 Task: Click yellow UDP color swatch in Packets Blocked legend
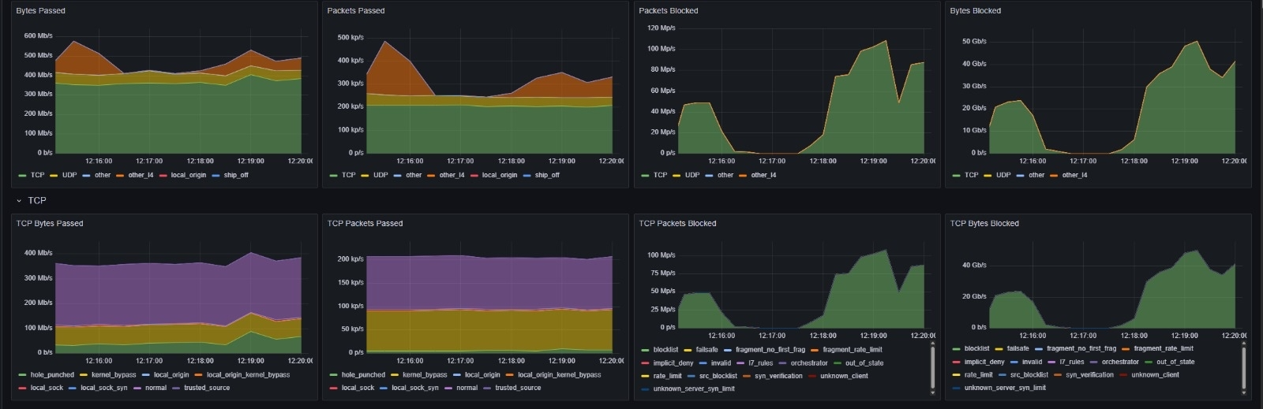pyautogui.click(x=676, y=176)
